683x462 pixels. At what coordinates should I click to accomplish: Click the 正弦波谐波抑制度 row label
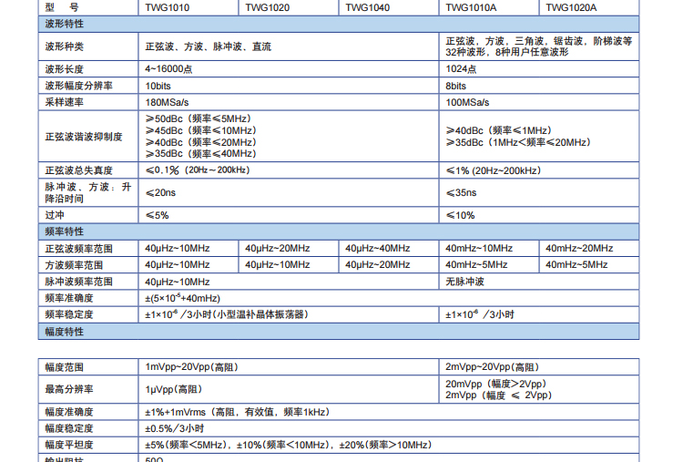click(x=84, y=137)
